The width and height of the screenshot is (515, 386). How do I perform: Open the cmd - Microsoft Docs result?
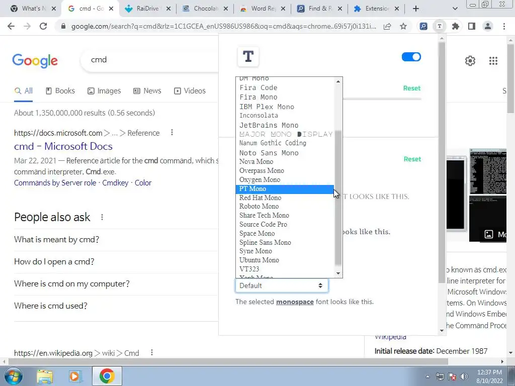63,146
